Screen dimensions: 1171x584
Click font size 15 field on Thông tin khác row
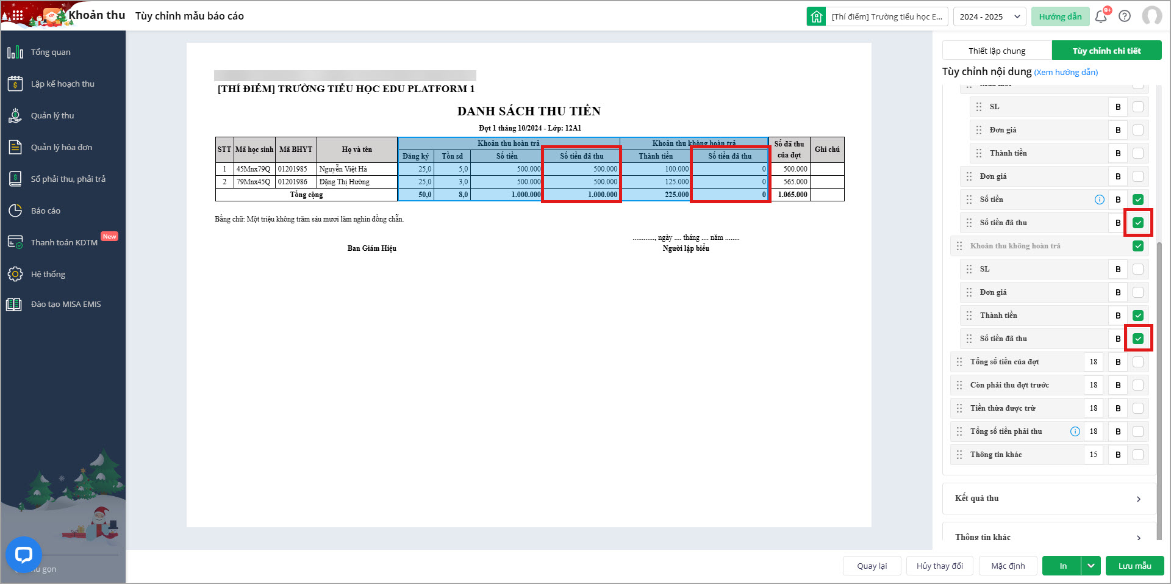tap(1094, 455)
